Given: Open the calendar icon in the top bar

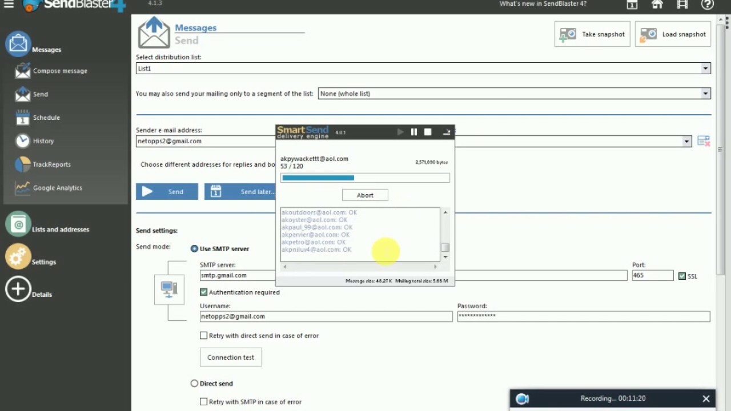Looking at the screenshot, I should pos(632,5).
